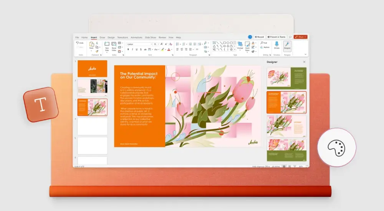Screen dimensions: 384x211
Task: Click the Cut scissors icon
Action: click(97, 43)
